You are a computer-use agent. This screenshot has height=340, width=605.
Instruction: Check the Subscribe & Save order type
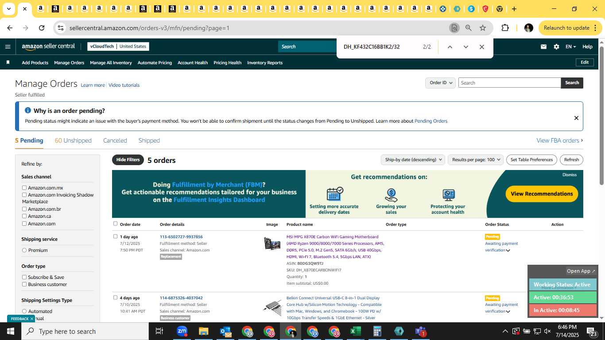click(x=24, y=277)
